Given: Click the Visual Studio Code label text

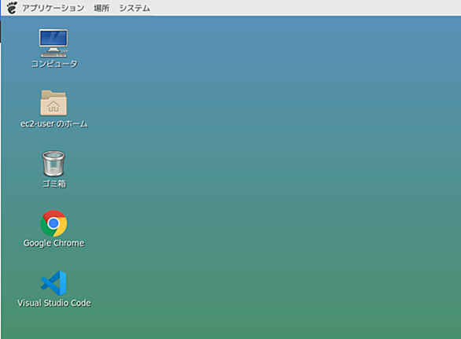Looking at the screenshot, I should [54, 303].
